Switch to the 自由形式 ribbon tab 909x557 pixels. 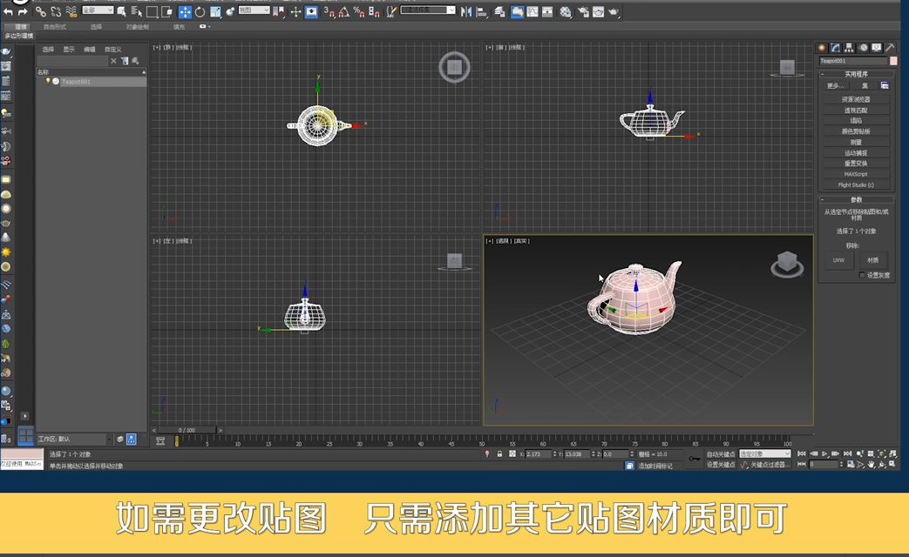(x=55, y=27)
